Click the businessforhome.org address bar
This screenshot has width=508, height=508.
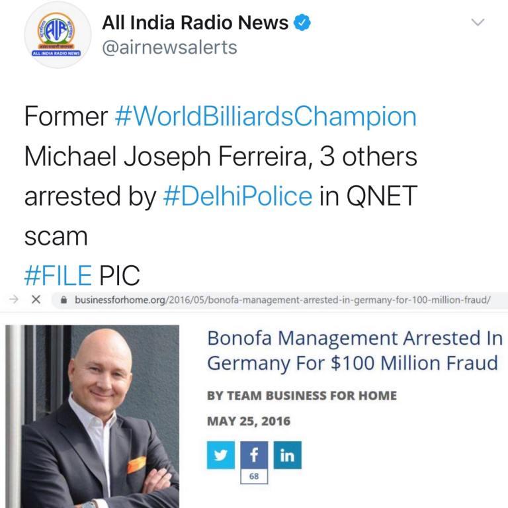point(280,300)
